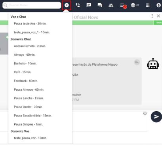The height and width of the screenshot is (154, 162).
Task: Click the message text input area
Action: [x=110, y=121]
